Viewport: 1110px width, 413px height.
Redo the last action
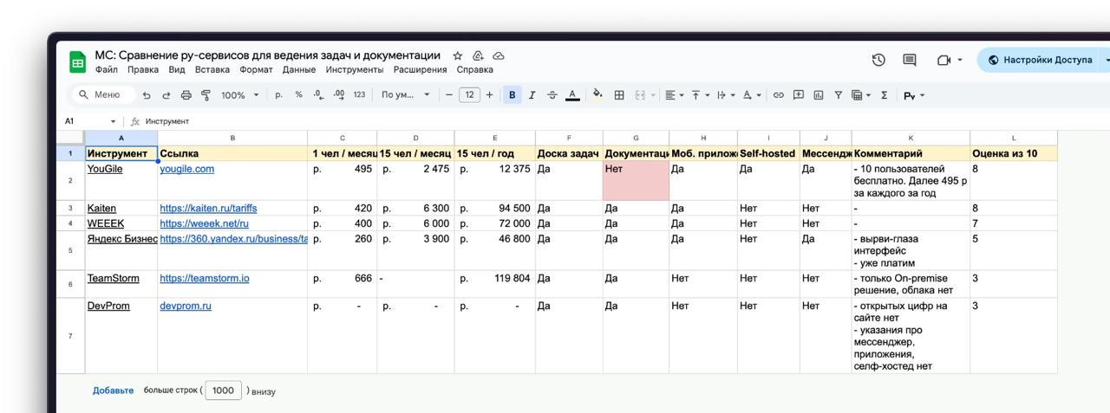coord(166,95)
